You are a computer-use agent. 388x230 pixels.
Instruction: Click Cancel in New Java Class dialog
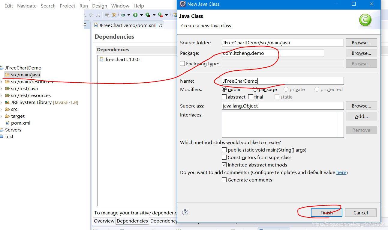(x=361, y=213)
